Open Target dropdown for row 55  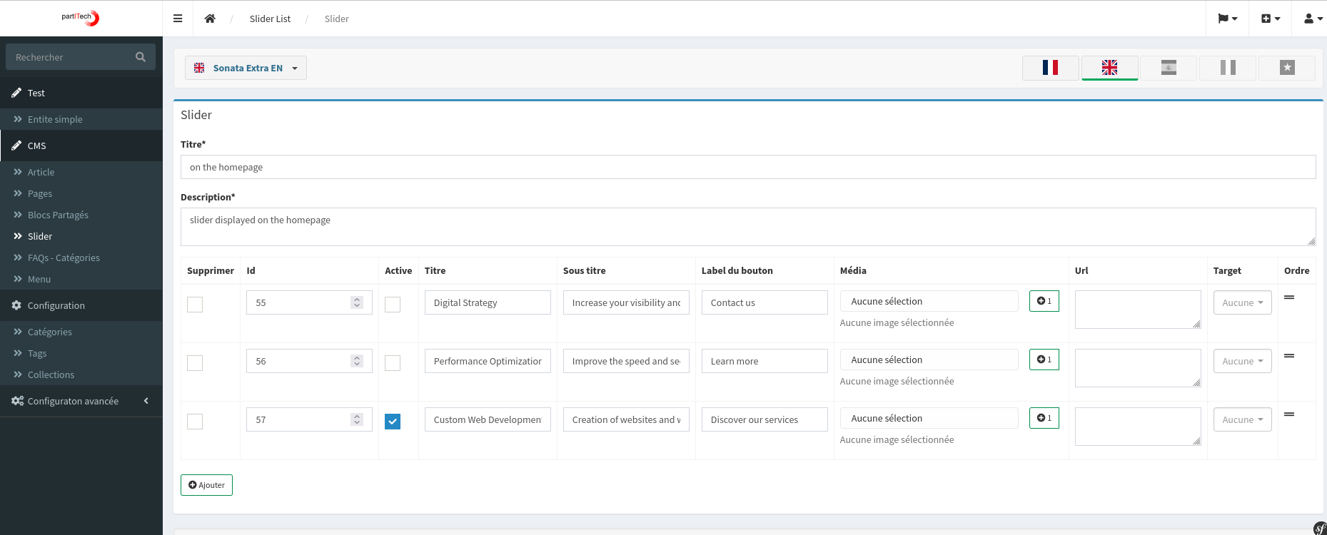pos(1242,302)
